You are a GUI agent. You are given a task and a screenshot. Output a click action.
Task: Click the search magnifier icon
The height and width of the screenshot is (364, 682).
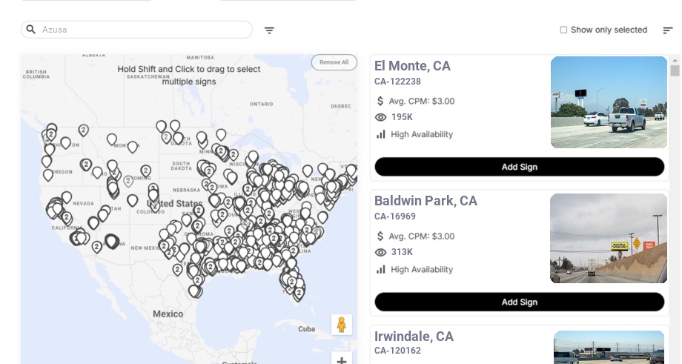[x=31, y=30]
